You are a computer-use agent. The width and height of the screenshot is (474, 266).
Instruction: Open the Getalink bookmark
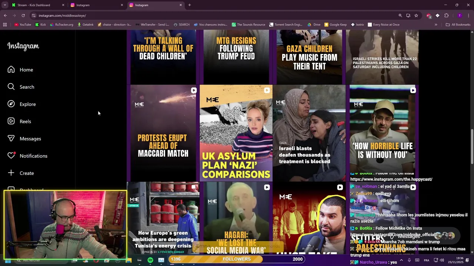[x=85, y=25]
